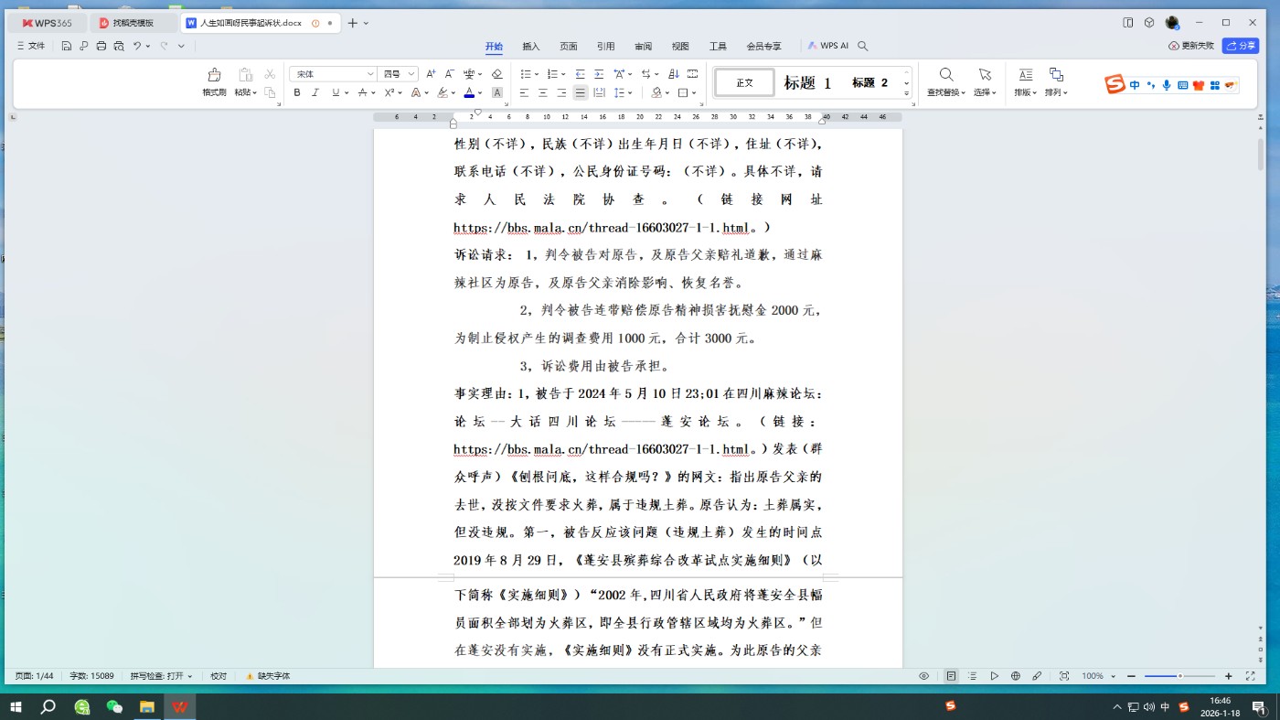This screenshot has height=720, width=1280.
Task: Open Find and Replace (查找替换)
Action: pos(946,81)
